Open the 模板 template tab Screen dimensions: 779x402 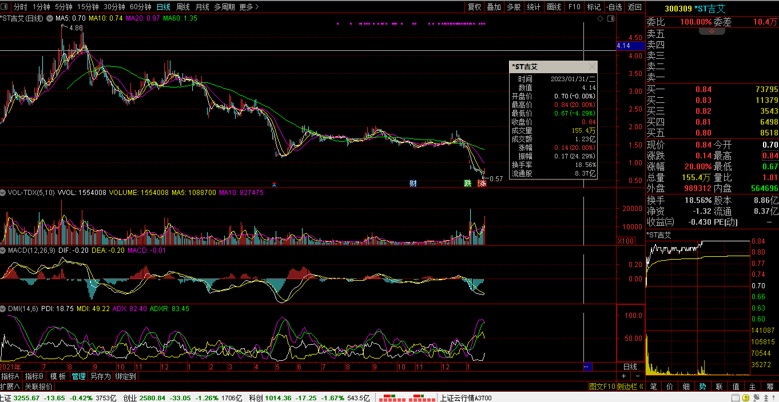(58, 376)
